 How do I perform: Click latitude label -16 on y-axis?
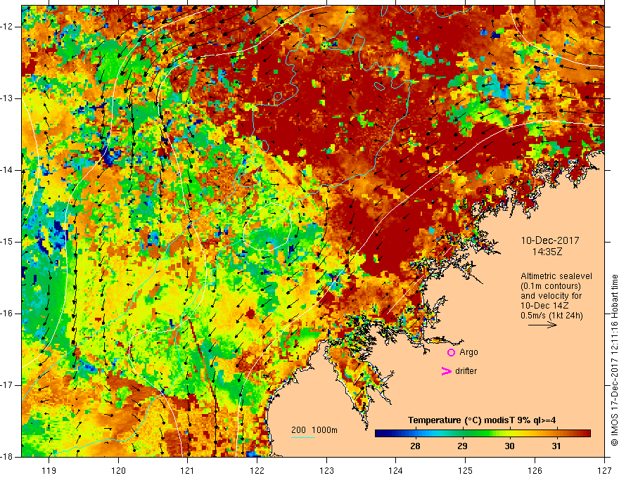coord(6,314)
